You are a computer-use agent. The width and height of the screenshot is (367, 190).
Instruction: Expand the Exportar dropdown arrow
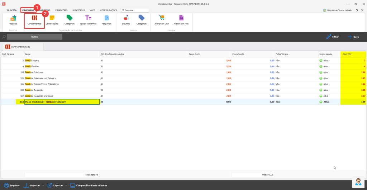(66, 185)
